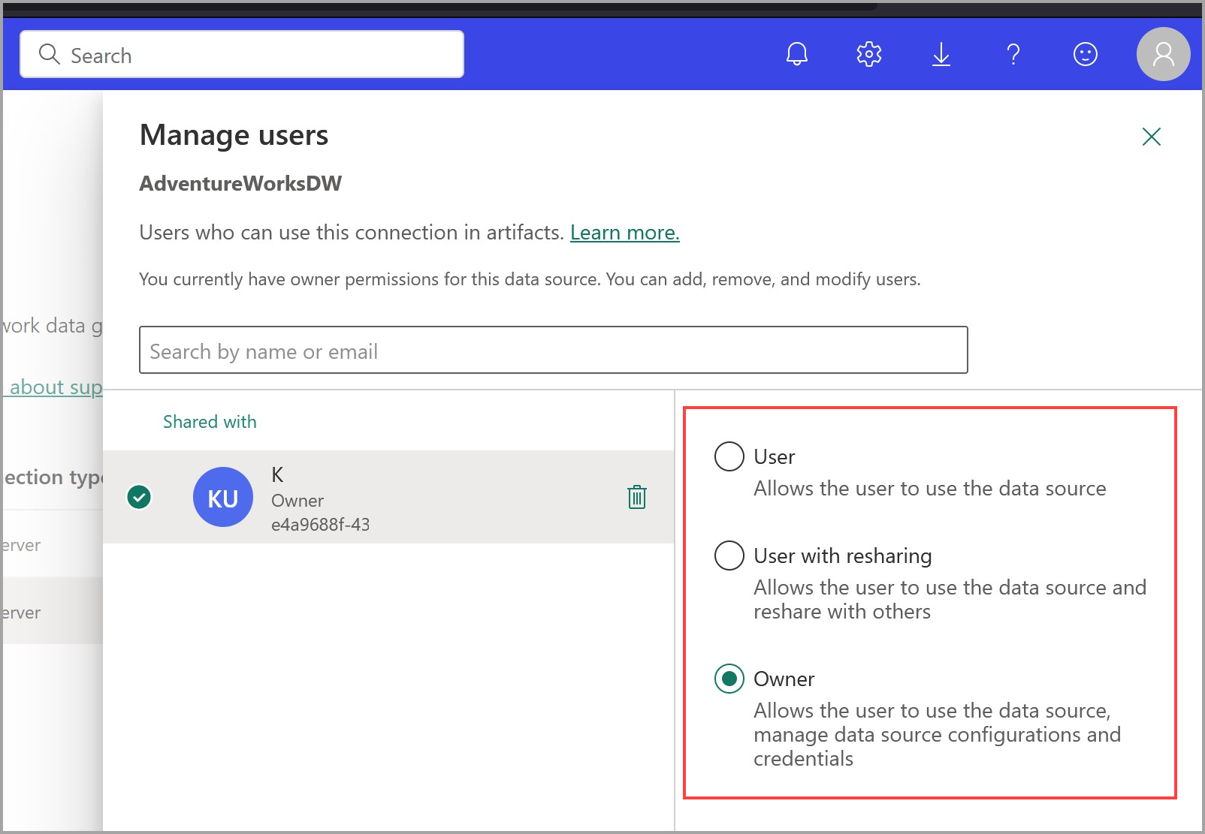Click the AdventureWorksDW connection name

pos(240,183)
